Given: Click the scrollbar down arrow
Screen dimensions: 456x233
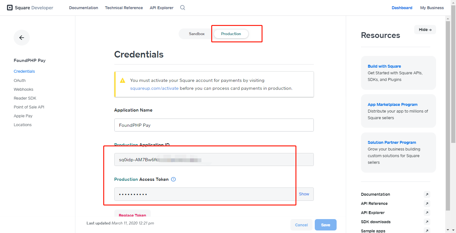Looking at the screenshot, I should tap(448, 230).
